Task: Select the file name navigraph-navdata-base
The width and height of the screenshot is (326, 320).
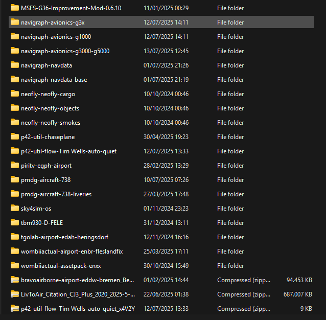Action: click(x=54, y=80)
